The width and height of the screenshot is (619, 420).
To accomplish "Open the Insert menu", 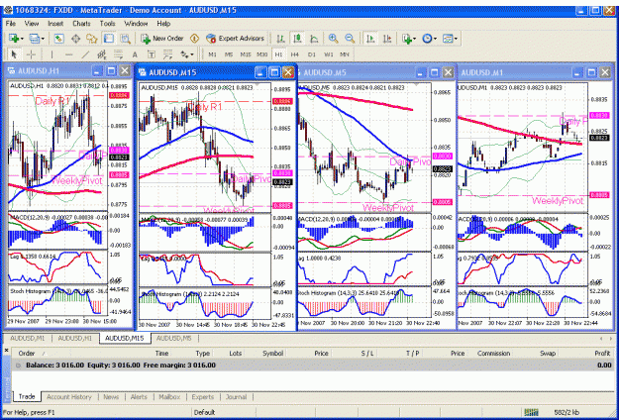I will click(55, 24).
